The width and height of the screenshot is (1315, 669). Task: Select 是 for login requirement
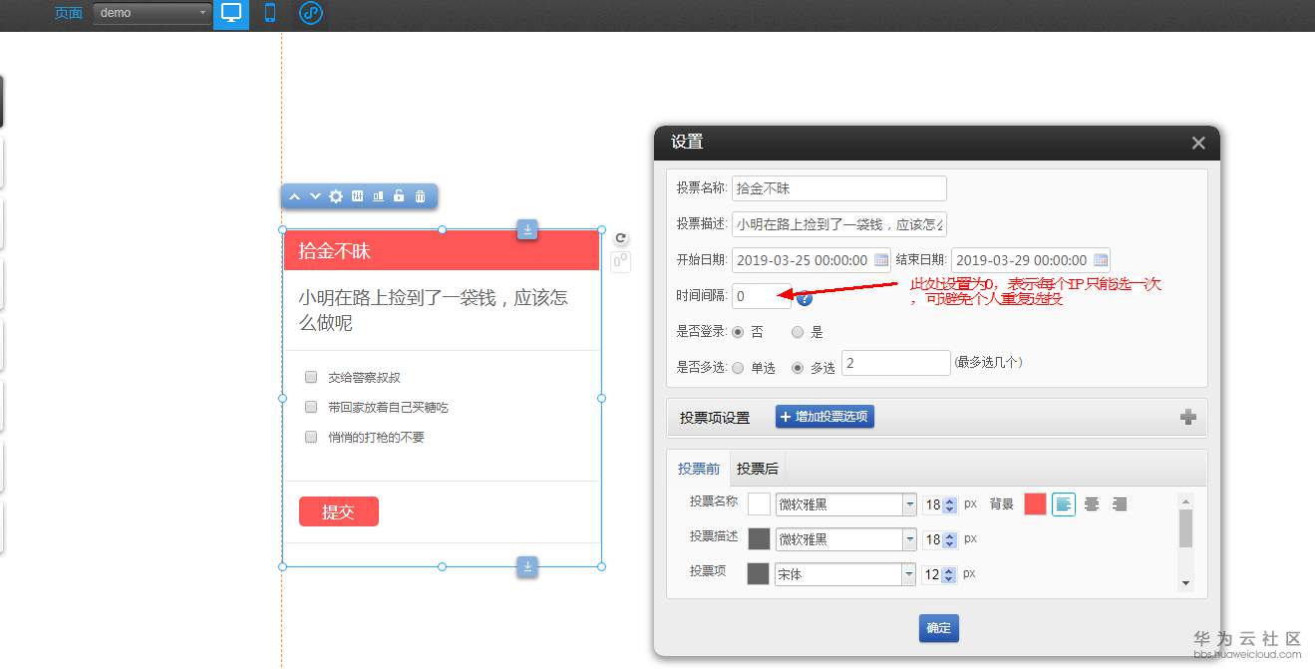point(798,332)
